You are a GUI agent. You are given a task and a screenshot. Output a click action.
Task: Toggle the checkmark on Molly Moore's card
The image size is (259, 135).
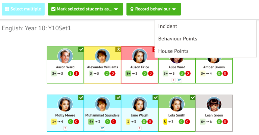81,98
